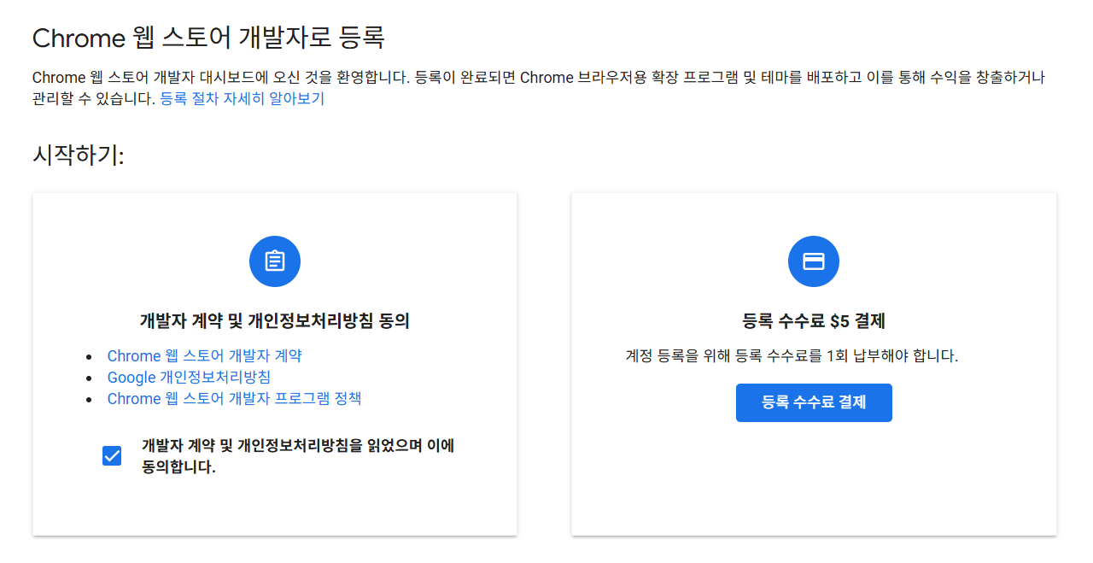The width and height of the screenshot is (1093, 563).
Task: Click the 개발자 계약 및 개인정보처리방침 동의 title
Action: tap(275, 321)
